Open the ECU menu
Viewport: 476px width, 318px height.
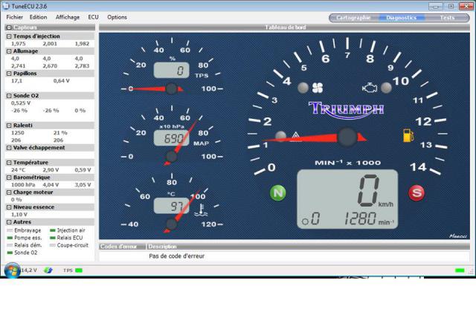[93, 17]
